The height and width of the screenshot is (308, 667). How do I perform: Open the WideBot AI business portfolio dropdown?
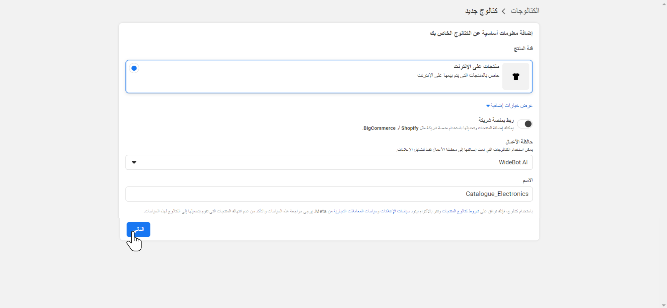[x=329, y=162]
